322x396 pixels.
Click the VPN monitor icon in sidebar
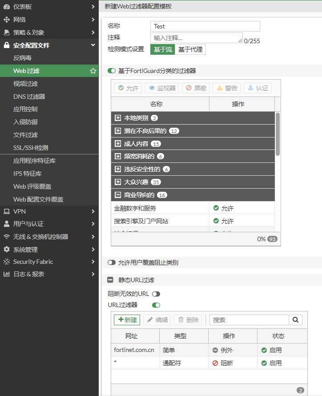[x=6, y=211]
